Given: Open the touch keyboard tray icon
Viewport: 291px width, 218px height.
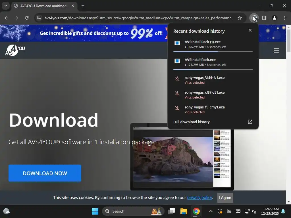Looking at the screenshot, I should click(x=238, y=211).
